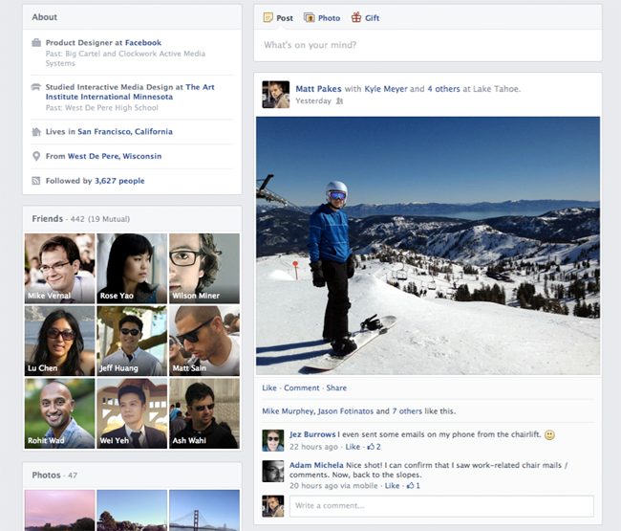Open the About section header

[x=44, y=17]
